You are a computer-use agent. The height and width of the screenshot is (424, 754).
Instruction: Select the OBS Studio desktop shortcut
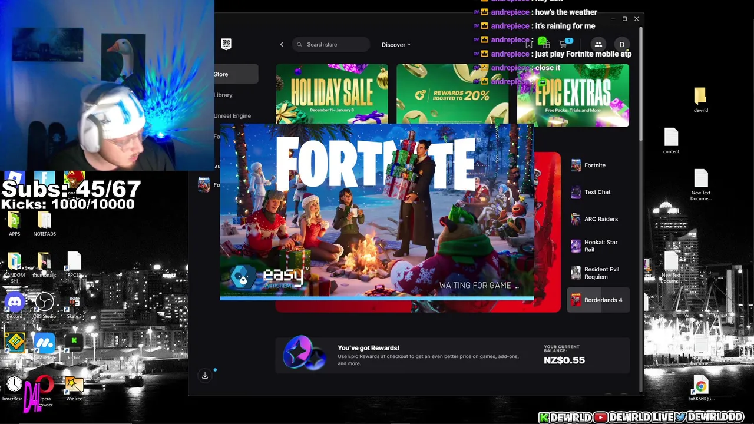(44, 306)
